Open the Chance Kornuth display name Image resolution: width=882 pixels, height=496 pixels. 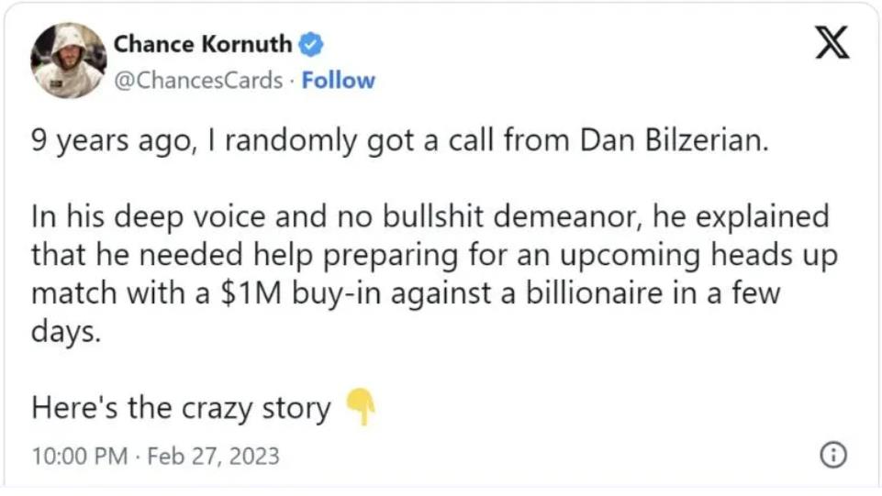202,44
